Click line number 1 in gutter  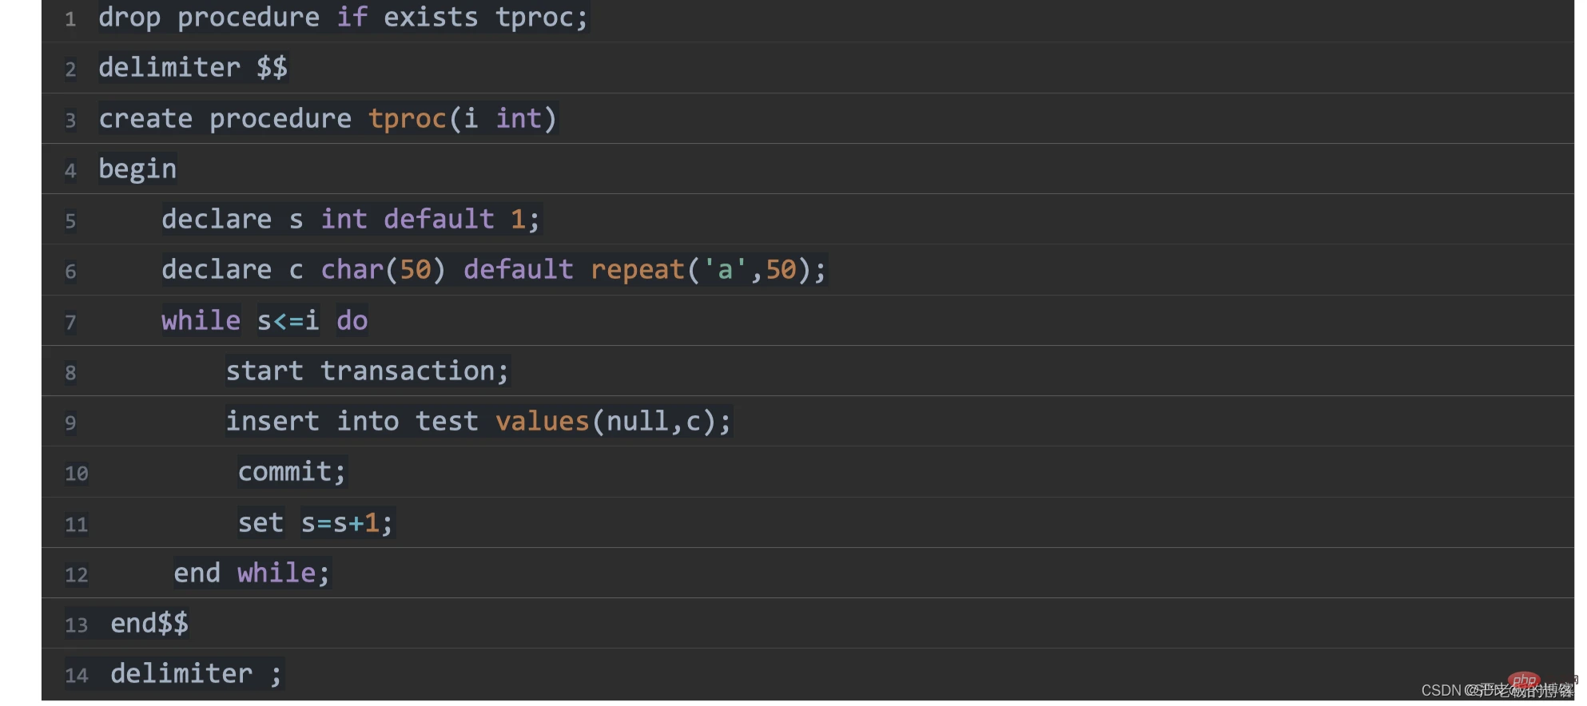coord(70,19)
